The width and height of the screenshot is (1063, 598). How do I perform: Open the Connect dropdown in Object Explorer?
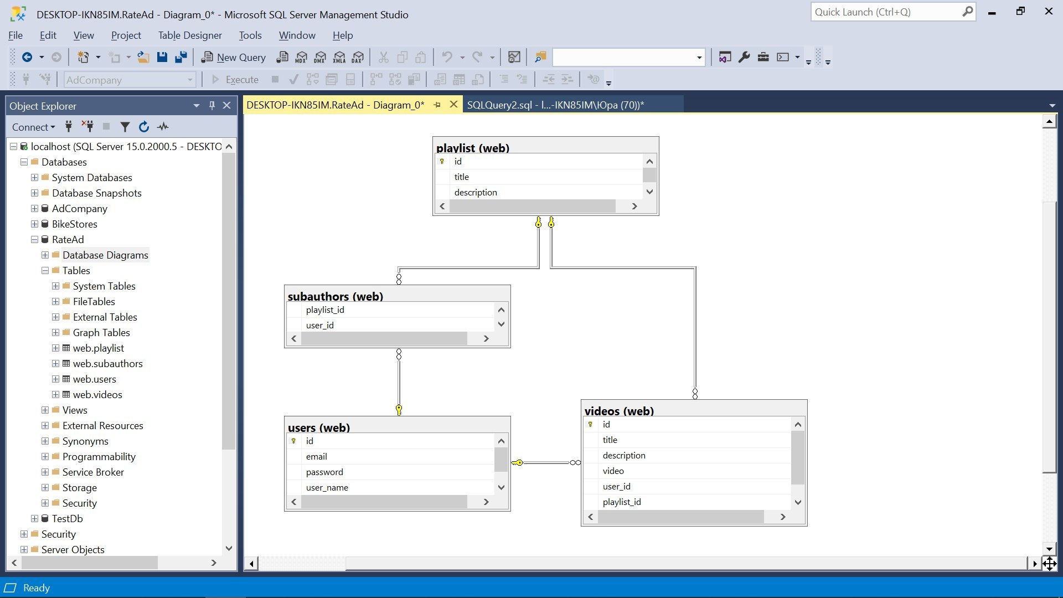tap(34, 127)
